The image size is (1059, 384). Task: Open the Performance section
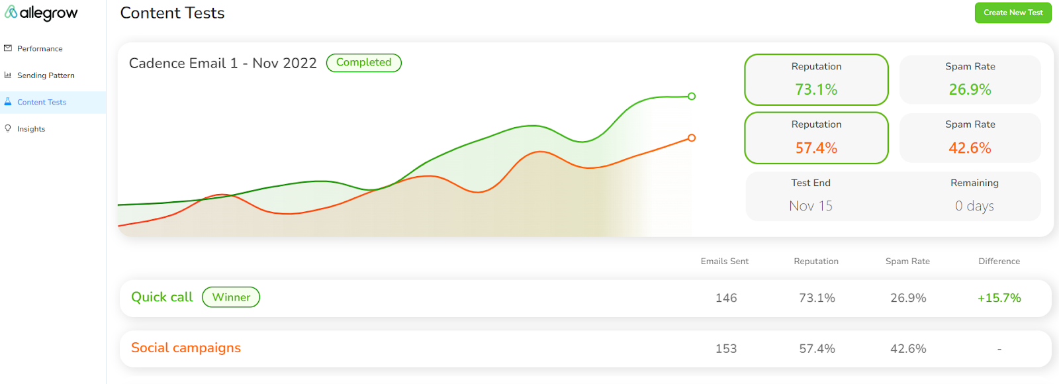click(x=40, y=48)
